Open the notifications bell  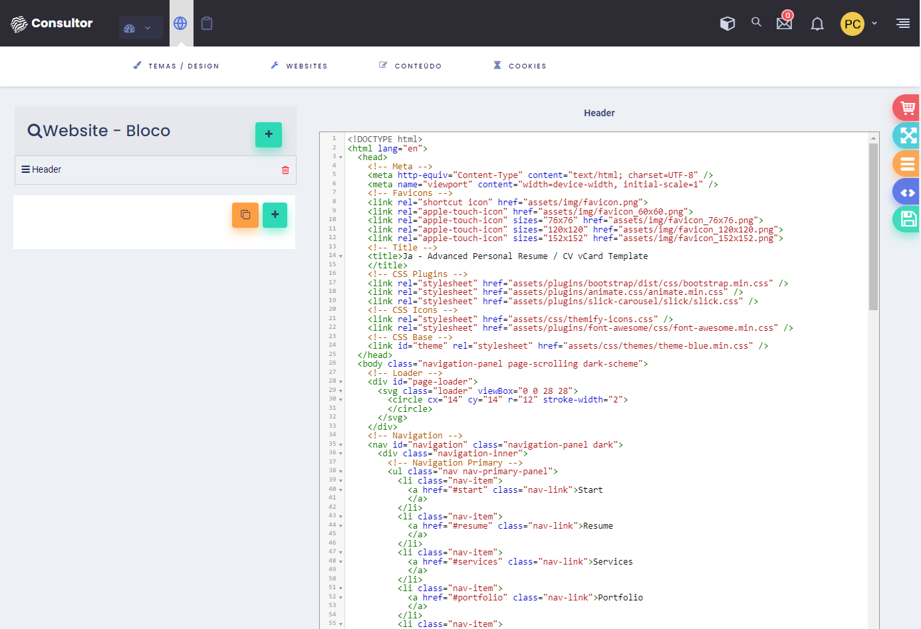pos(817,24)
